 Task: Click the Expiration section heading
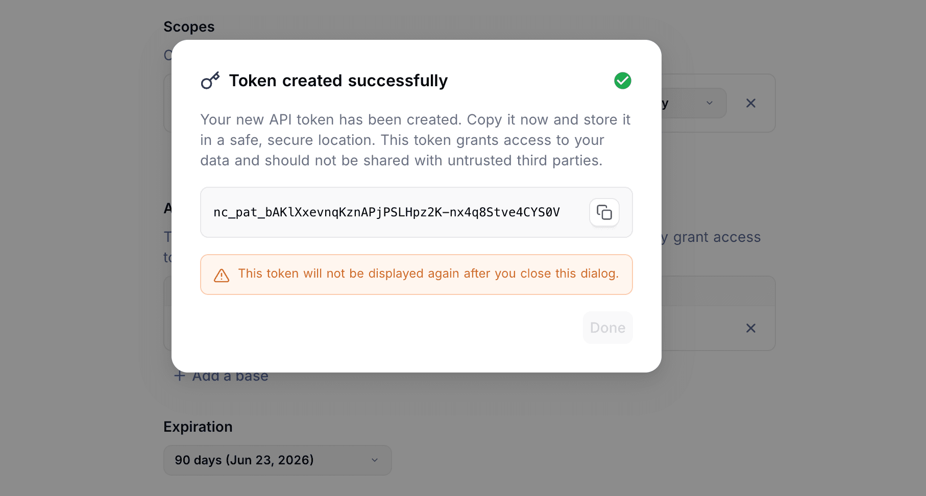pos(198,426)
